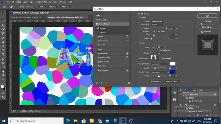Check Use Global Light
The width and height of the screenshot is (221, 124).
point(158,50)
